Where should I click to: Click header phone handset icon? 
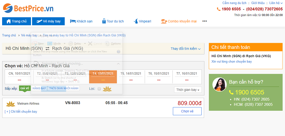(x=219, y=9)
